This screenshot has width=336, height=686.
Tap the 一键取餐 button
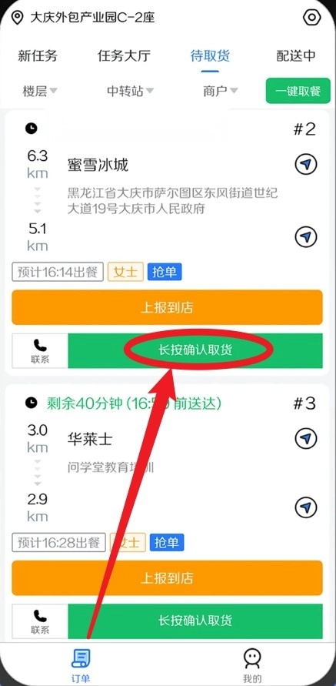(x=298, y=91)
